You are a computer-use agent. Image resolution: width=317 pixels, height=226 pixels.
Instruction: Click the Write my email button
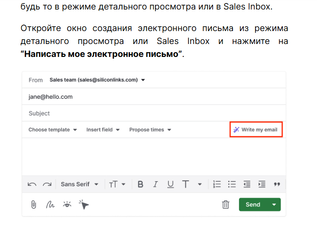click(x=256, y=129)
